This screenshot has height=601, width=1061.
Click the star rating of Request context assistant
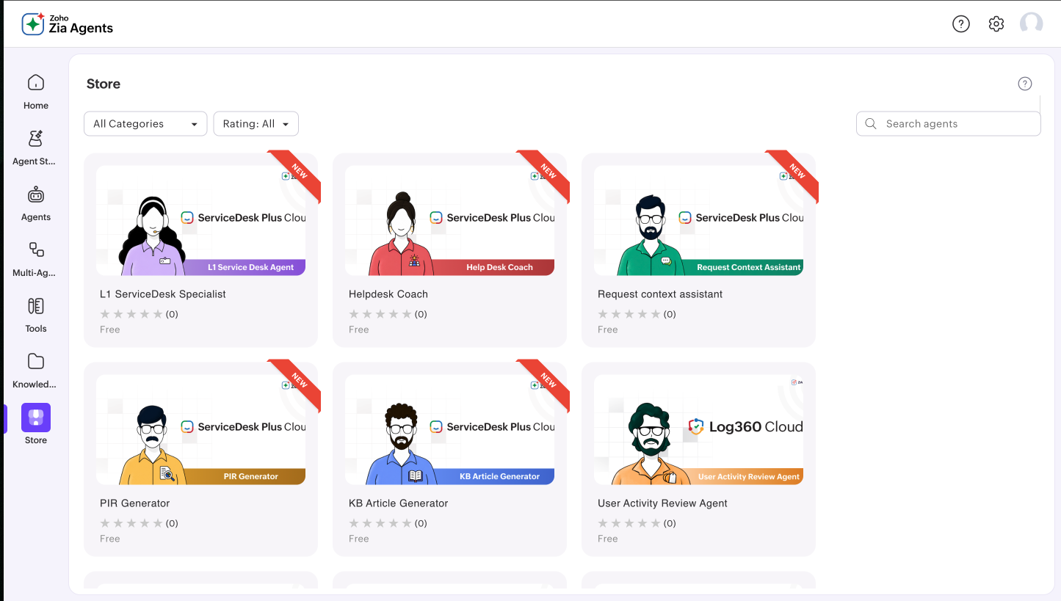coord(629,314)
